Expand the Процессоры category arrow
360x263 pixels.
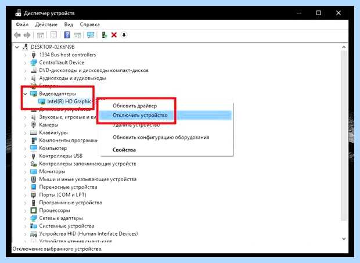click(26, 211)
